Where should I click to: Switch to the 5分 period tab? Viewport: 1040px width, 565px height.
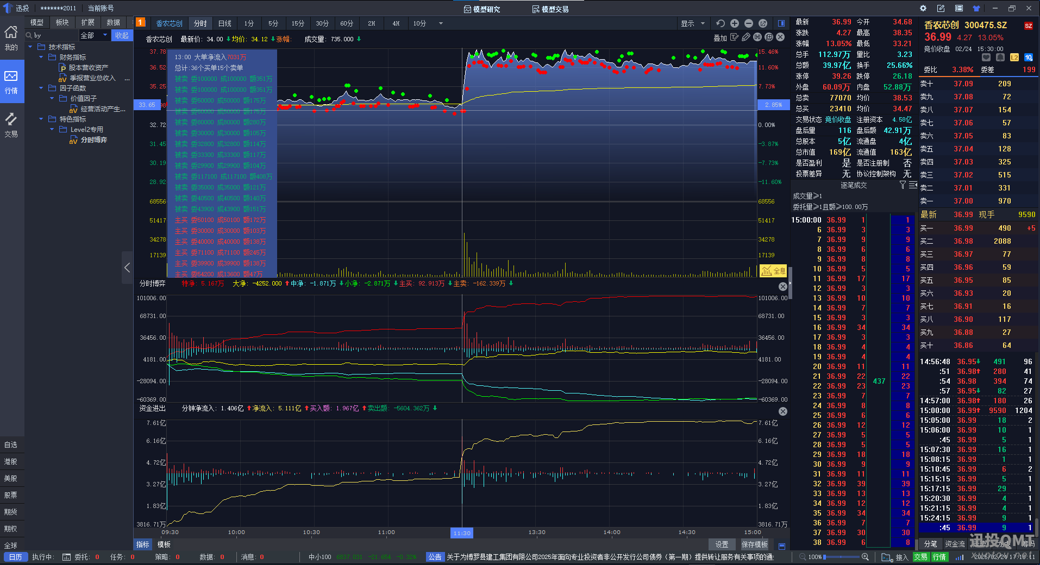point(273,23)
